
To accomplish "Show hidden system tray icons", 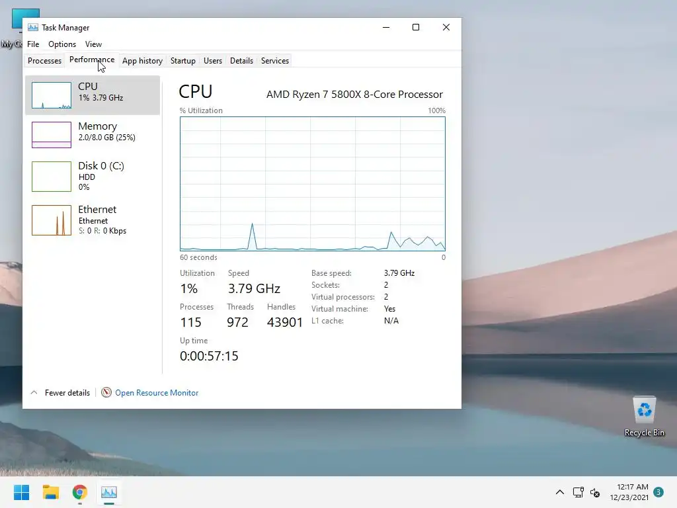I will (x=559, y=492).
